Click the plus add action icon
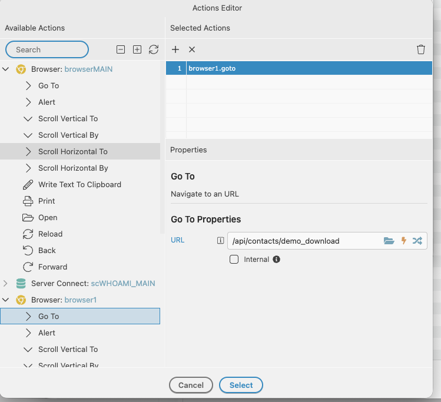 (175, 50)
